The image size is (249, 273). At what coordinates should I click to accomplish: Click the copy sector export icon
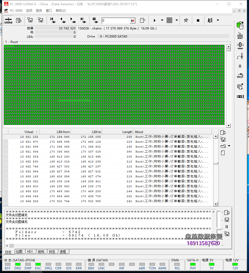pyautogui.click(x=142, y=20)
